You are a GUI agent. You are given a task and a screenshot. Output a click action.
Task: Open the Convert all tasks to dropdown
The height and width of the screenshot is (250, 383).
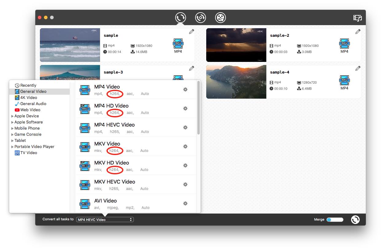coord(105,219)
